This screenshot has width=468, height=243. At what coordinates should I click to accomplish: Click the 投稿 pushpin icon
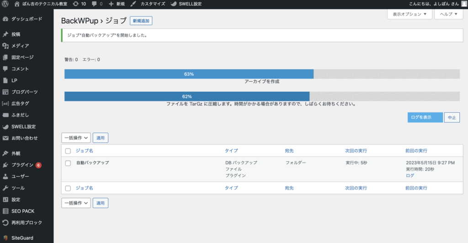pyautogui.click(x=5, y=34)
